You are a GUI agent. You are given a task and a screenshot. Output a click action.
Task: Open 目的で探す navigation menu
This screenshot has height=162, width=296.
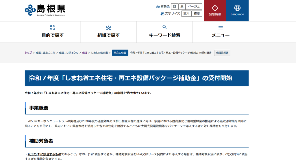click(53, 32)
